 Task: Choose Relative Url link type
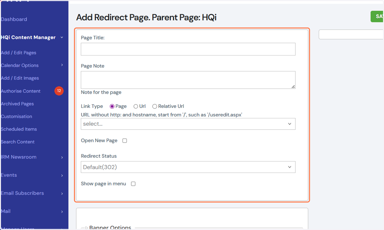155,106
